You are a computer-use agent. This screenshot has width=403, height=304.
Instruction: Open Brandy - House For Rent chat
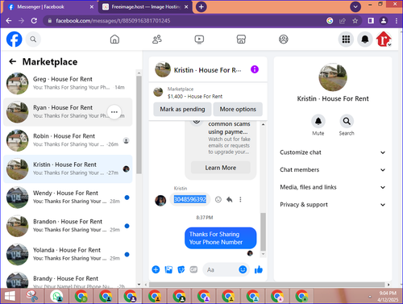point(68,280)
